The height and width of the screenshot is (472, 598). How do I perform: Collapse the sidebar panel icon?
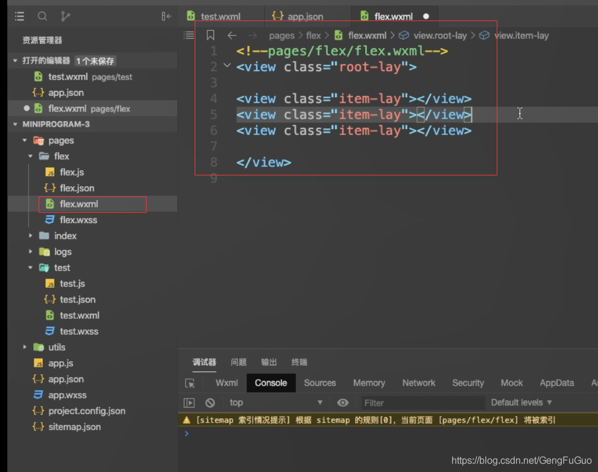coord(166,16)
